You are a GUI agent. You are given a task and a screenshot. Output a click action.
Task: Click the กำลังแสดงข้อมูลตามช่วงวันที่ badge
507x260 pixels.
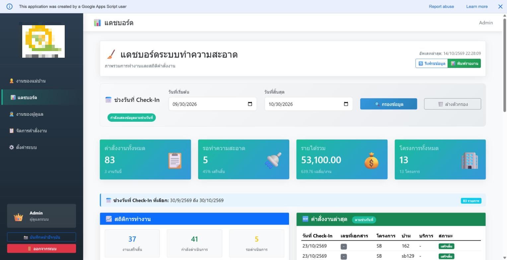tap(132, 118)
